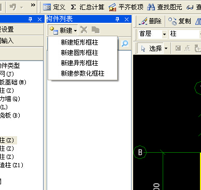Close the left navigation panel
This screenshot has height=190, width=201.
point(39,19)
